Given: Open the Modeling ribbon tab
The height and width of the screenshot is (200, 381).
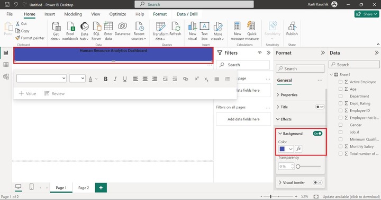Looking at the screenshot, I should (x=73, y=14).
